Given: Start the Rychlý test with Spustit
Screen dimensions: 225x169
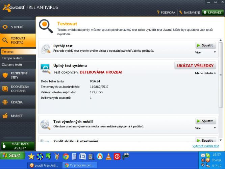Looking at the screenshot, I should click(206, 45).
